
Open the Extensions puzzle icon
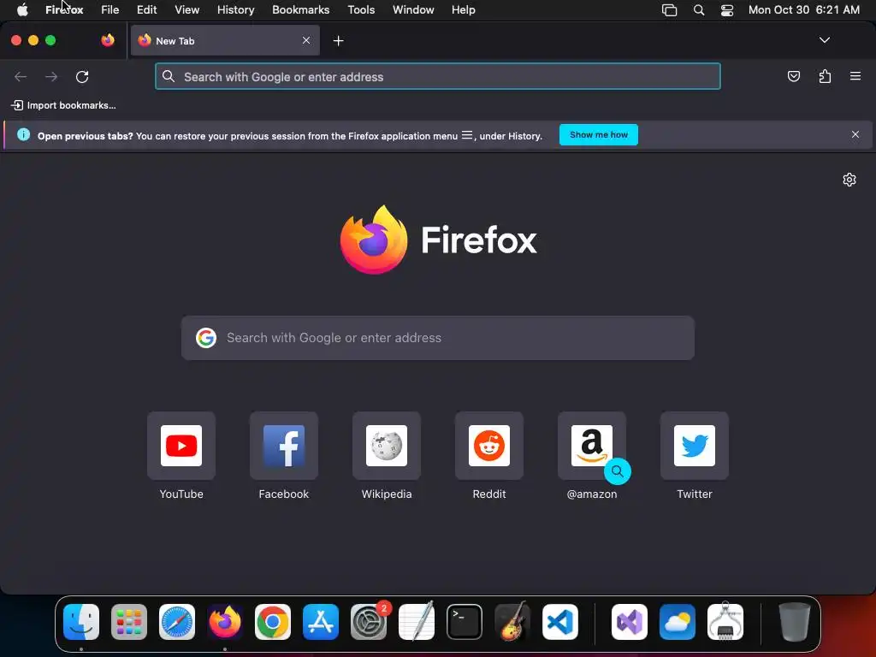(825, 76)
